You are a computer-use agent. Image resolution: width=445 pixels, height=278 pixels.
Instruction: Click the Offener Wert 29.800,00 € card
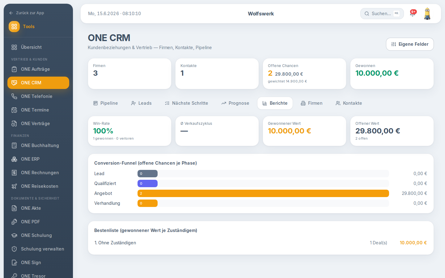(392, 131)
